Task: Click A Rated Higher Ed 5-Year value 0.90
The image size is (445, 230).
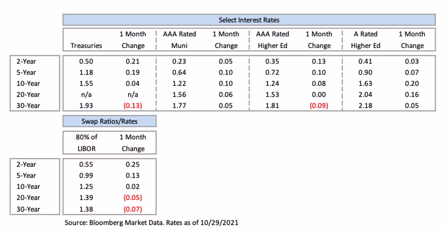Action: pyautogui.click(x=366, y=72)
